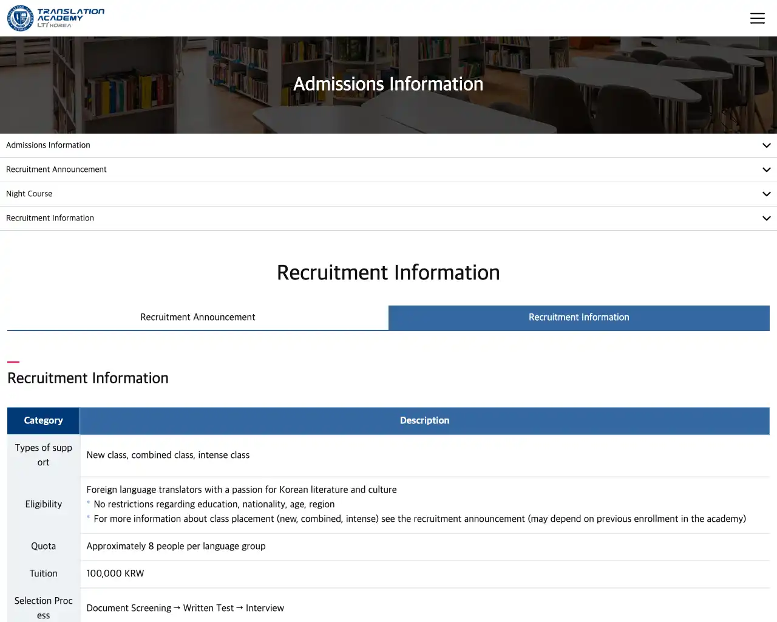Open the Admissions Information dropdown label
This screenshot has height=622, width=777.
point(48,145)
